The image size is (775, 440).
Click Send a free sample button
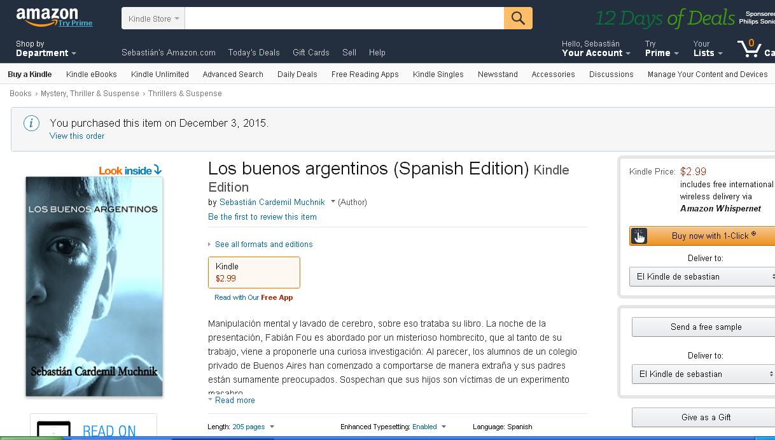[x=704, y=327]
